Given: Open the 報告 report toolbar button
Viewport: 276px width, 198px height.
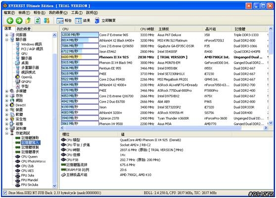Looking at the screenshot, I should [x=64, y=21].
